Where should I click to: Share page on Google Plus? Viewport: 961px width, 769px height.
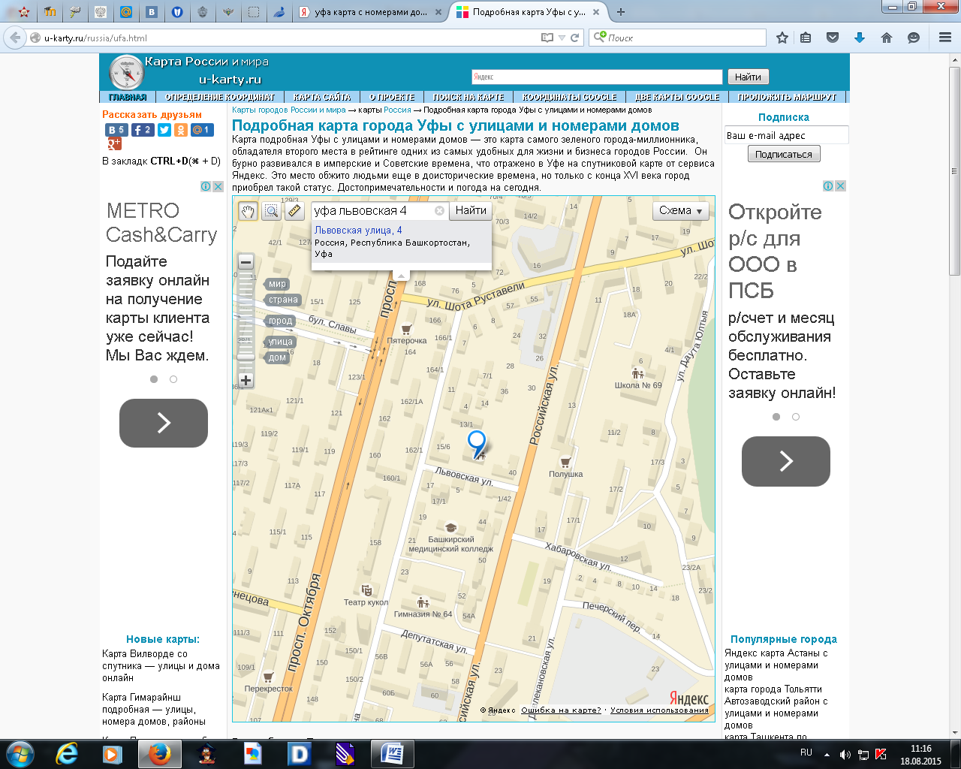coord(114,143)
